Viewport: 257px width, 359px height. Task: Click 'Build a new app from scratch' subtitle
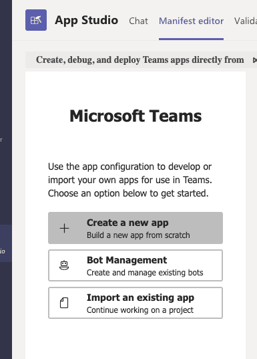pos(138,235)
